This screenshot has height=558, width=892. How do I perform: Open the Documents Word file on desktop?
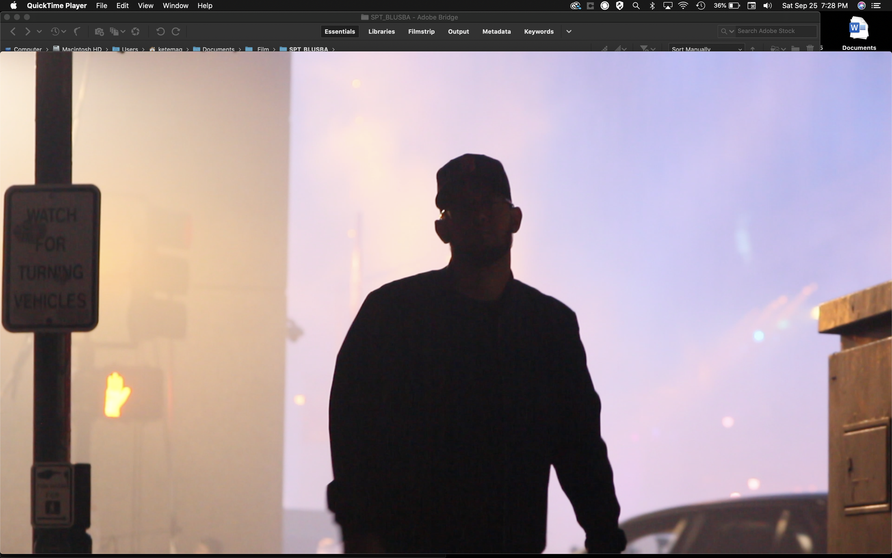[x=858, y=29]
